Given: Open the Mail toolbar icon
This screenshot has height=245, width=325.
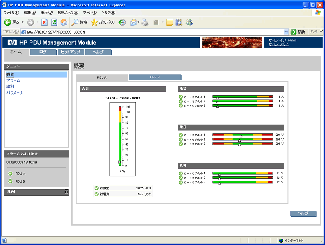Looking at the screenshot, I should click(x=134, y=22).
